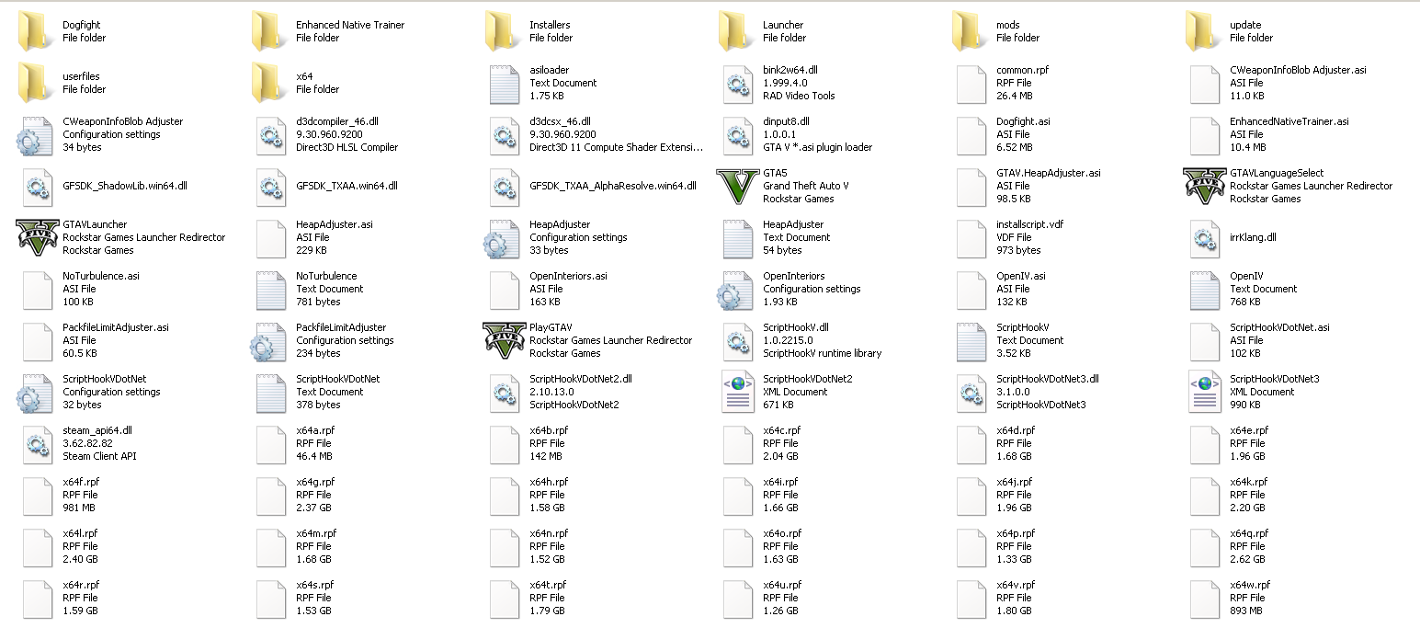Click the file name x64m.rpf

click(316, 533)
